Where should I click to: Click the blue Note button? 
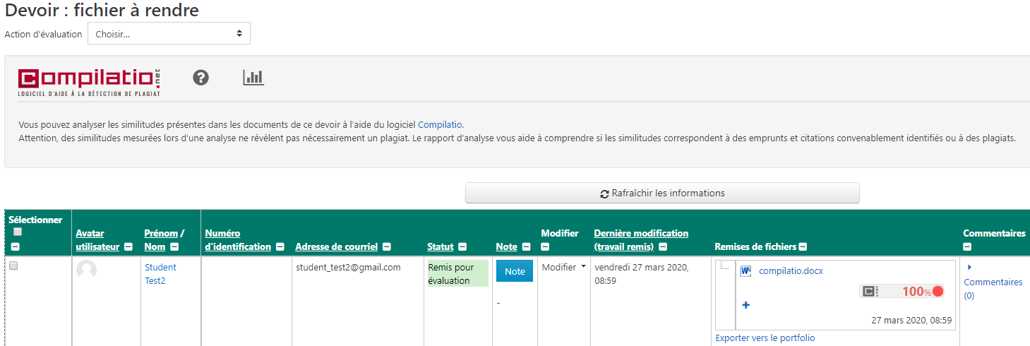pyautogui.click(x=515, y=271)
